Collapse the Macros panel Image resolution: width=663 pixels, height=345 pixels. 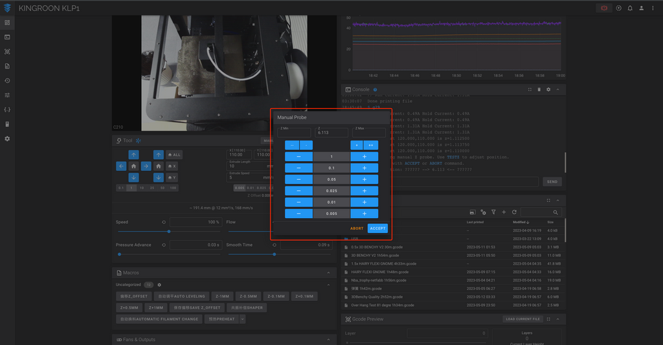(328, 273)
